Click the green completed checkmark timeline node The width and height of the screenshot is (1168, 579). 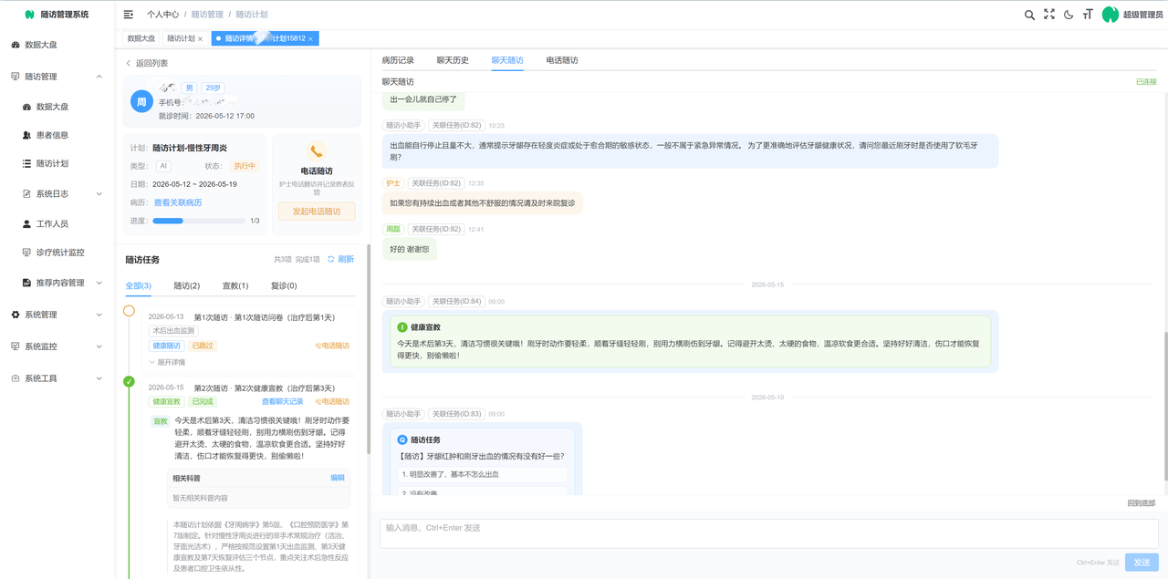coord(129,381)
